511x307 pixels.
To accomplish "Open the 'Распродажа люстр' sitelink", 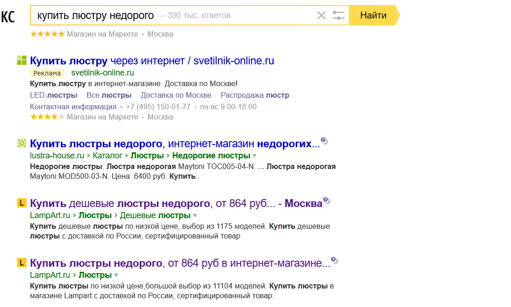I will [x=255, y=95].
